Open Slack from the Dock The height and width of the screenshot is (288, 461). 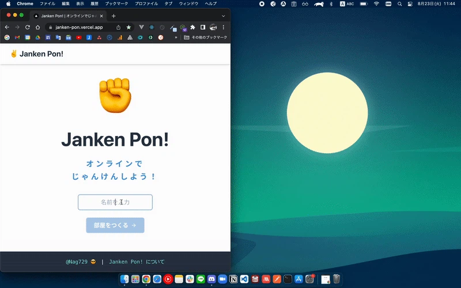[190, 279]
